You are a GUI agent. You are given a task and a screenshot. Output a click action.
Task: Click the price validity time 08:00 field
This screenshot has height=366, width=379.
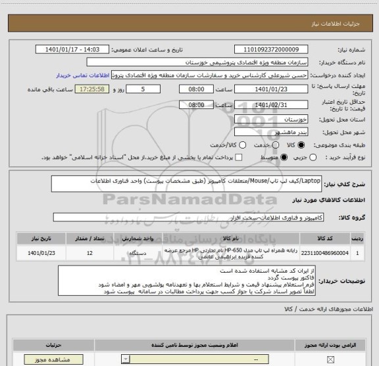196,104
